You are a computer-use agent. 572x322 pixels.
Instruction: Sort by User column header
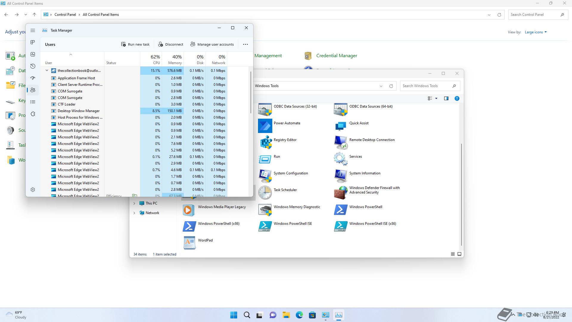pos(72,59)
